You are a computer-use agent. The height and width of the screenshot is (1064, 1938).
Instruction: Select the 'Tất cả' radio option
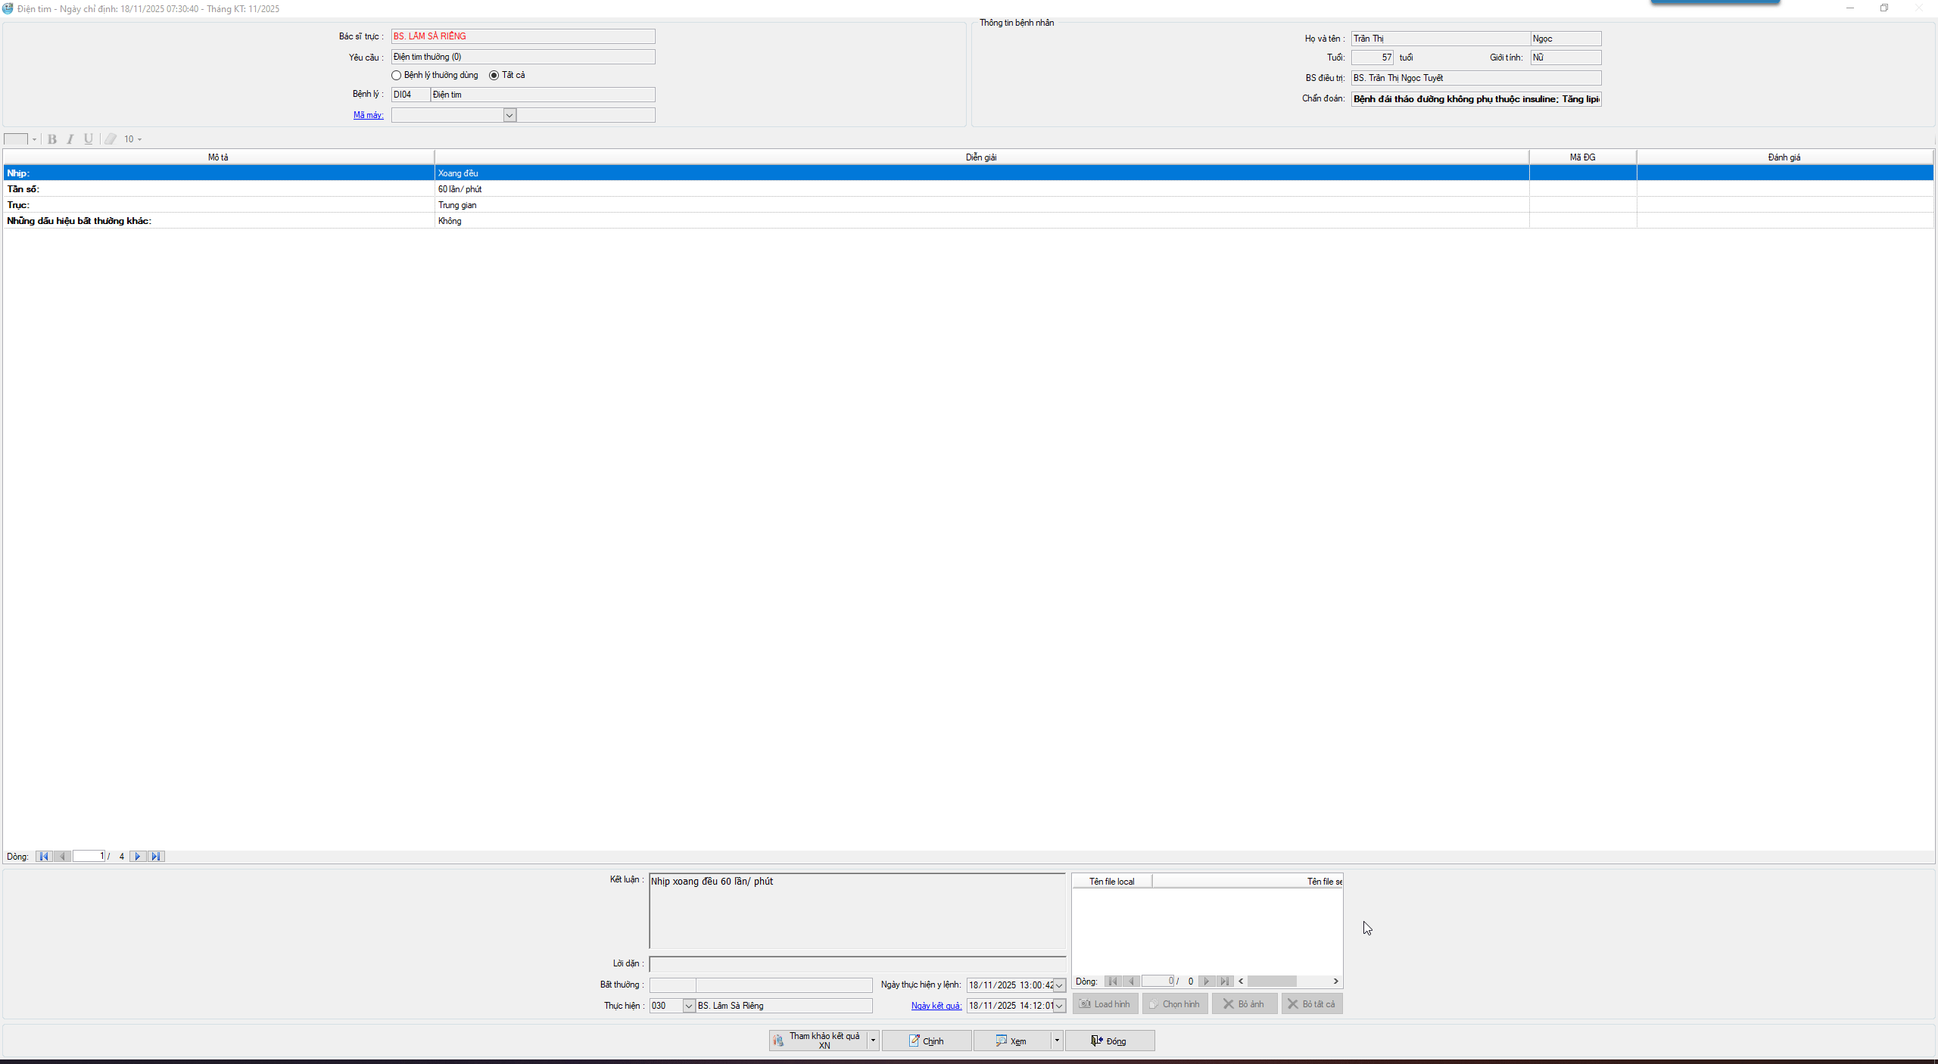pyautogui.click(x=494, y=76)
